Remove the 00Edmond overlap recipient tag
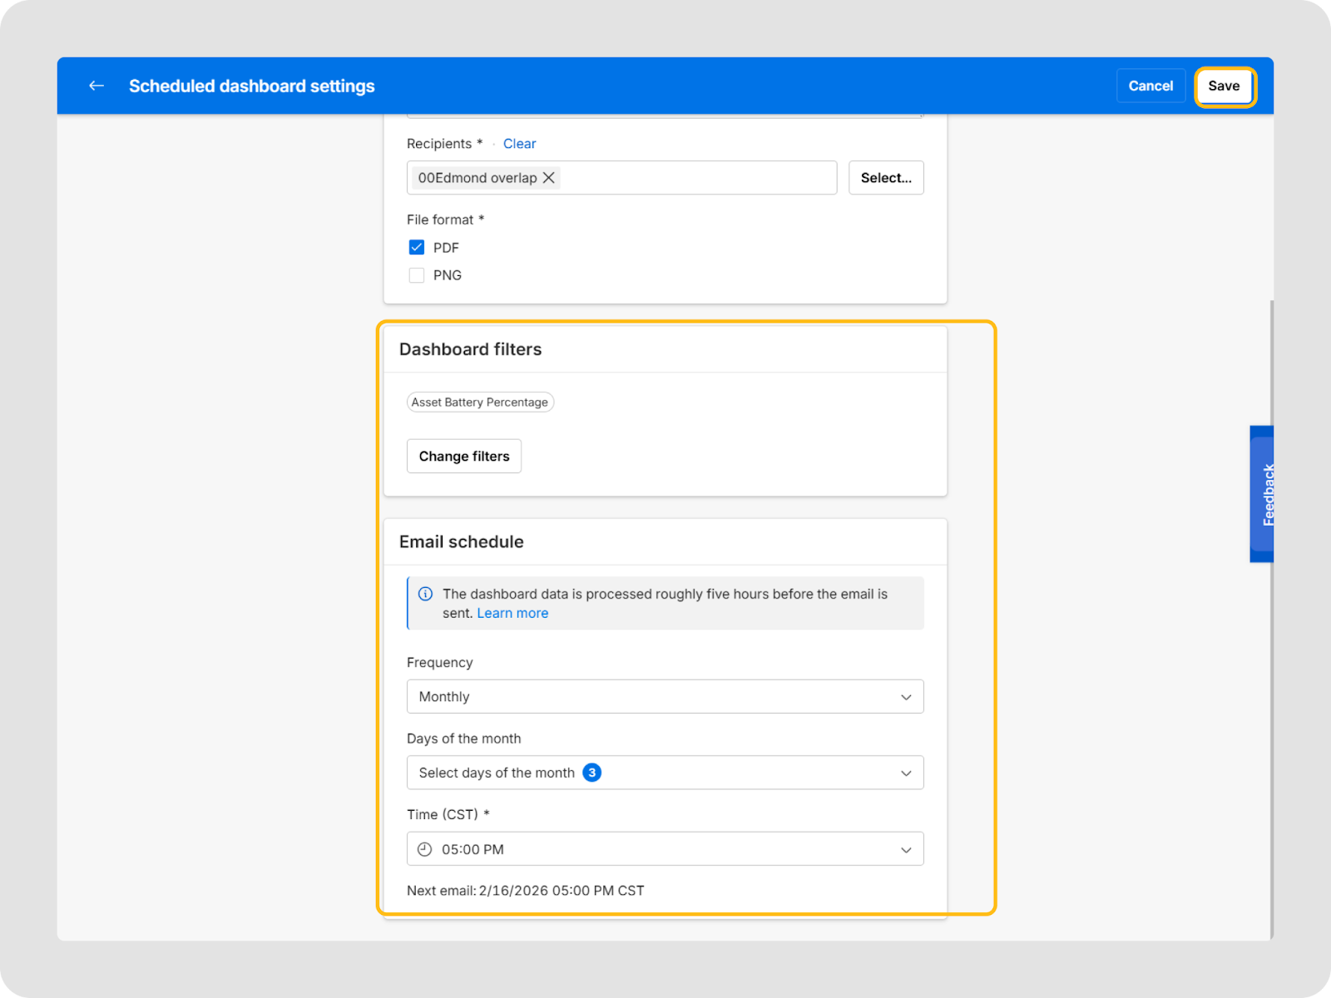 pos(549,178)
